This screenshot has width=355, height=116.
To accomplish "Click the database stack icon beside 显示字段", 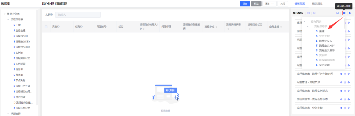I will pyautogui.click(x=338, y=13).
